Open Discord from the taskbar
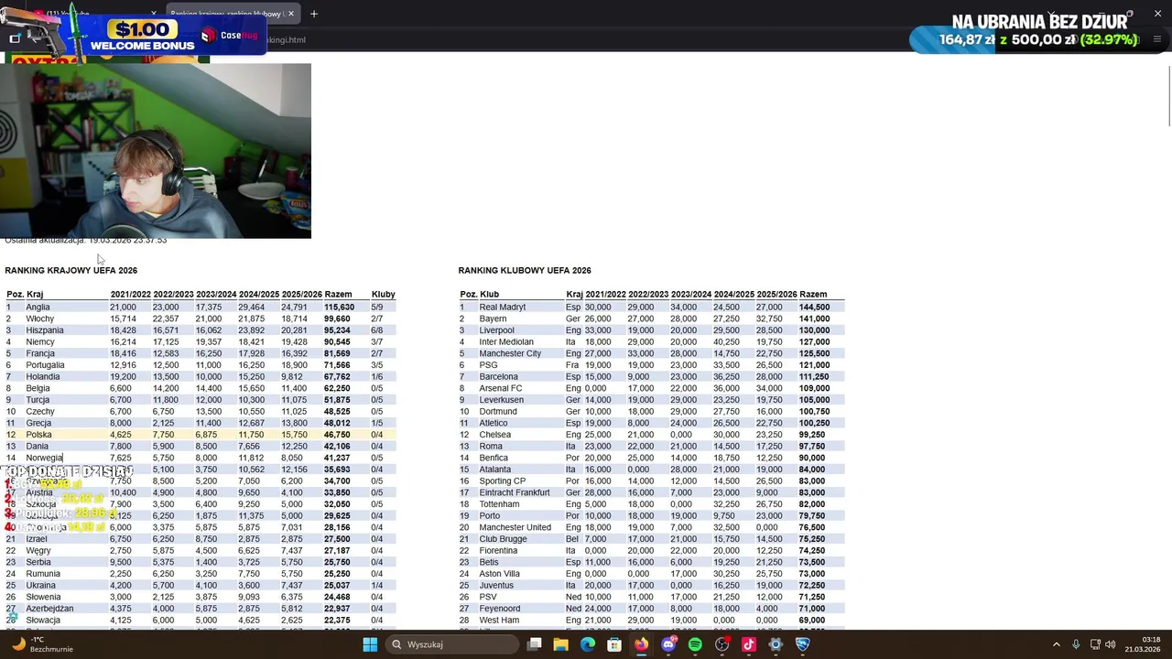The image size is (1172, 659). 668,644
